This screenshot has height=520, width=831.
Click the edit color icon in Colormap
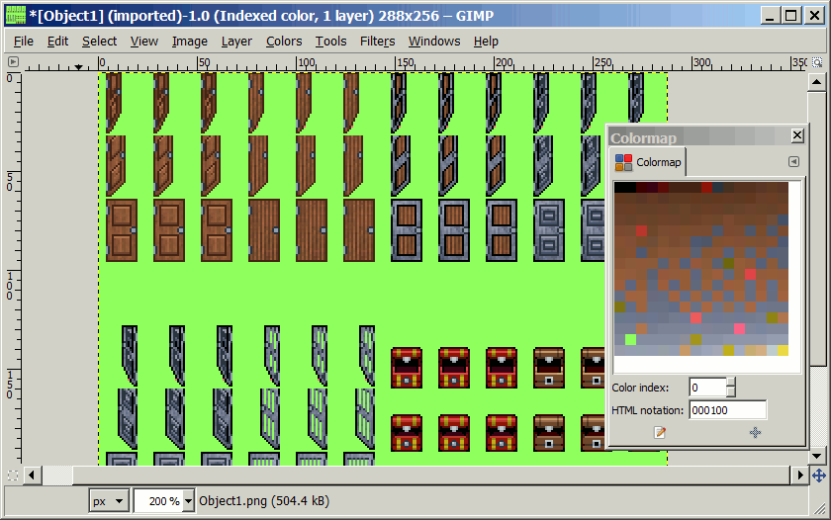[661, 432]
